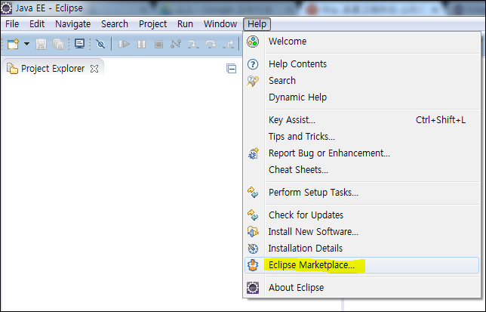Open the Project menu
Screen dimensions: 486x312
(152, 24)
